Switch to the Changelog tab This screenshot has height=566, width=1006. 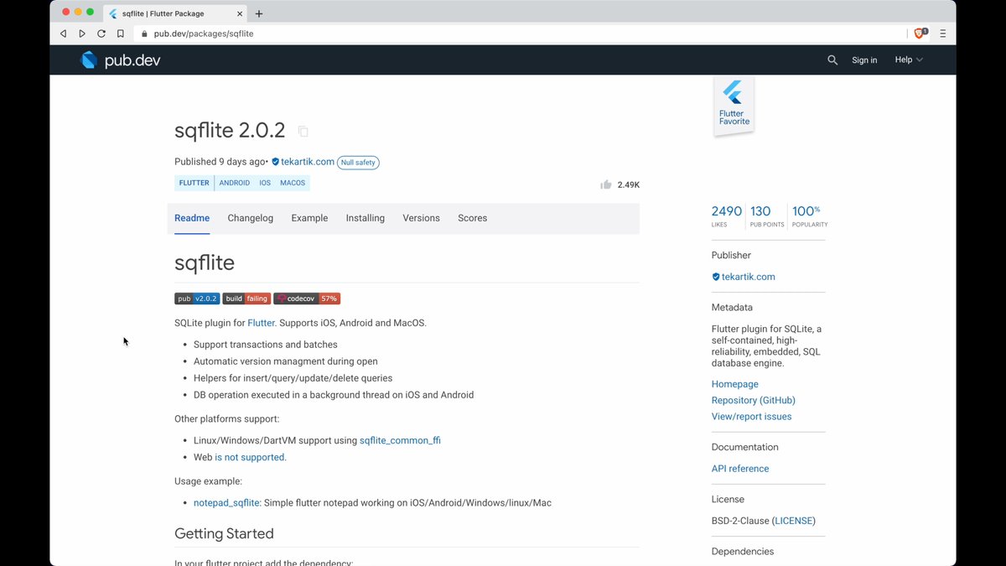[250, 218]
